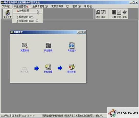The image size is (139, 118).
Task: Minimize the 报税处理 child window
Action: [x=78, y=32]
